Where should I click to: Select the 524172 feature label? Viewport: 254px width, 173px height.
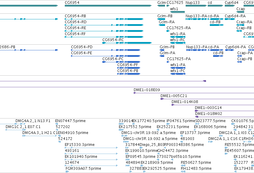65,139
